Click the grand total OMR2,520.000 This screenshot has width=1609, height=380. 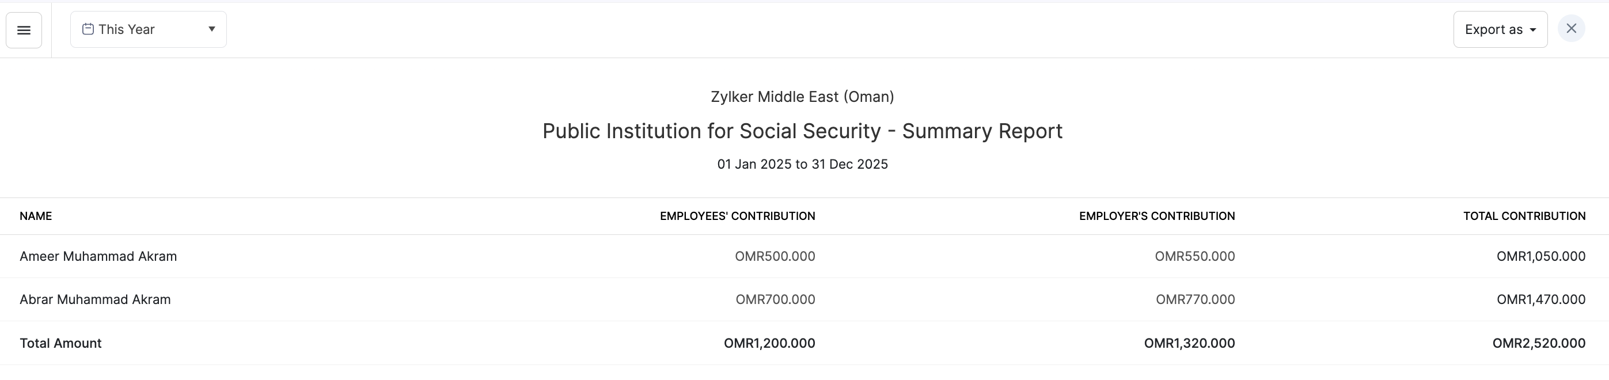pyautogui.click(x=1538, y=343)
